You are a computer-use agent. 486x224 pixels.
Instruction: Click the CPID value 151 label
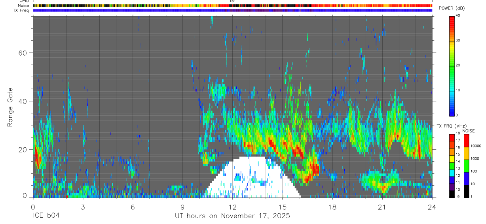pyautogui.click(x=233, y=1)
